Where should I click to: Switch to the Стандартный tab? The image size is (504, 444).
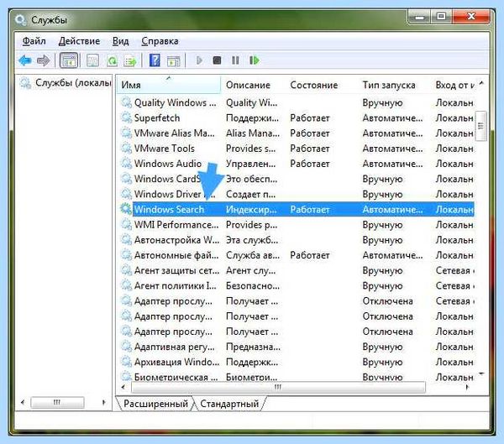click(x=229, y=404)
